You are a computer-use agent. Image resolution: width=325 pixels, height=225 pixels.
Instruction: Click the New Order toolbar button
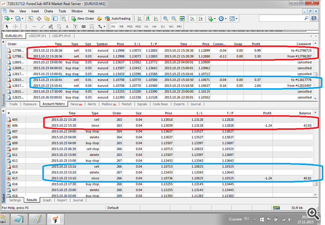tap(82, 19)
